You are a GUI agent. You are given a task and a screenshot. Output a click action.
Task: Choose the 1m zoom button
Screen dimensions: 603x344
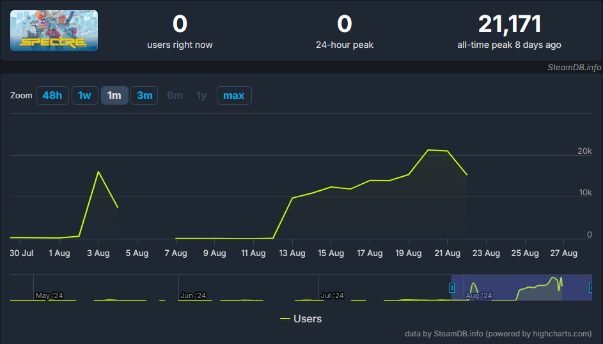(x=114, y=96)
